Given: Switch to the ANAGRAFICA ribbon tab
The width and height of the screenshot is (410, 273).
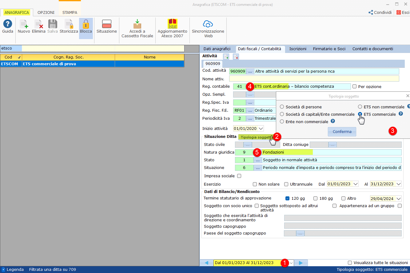Looking at the screenshot, I should click(x=17, y=13).
